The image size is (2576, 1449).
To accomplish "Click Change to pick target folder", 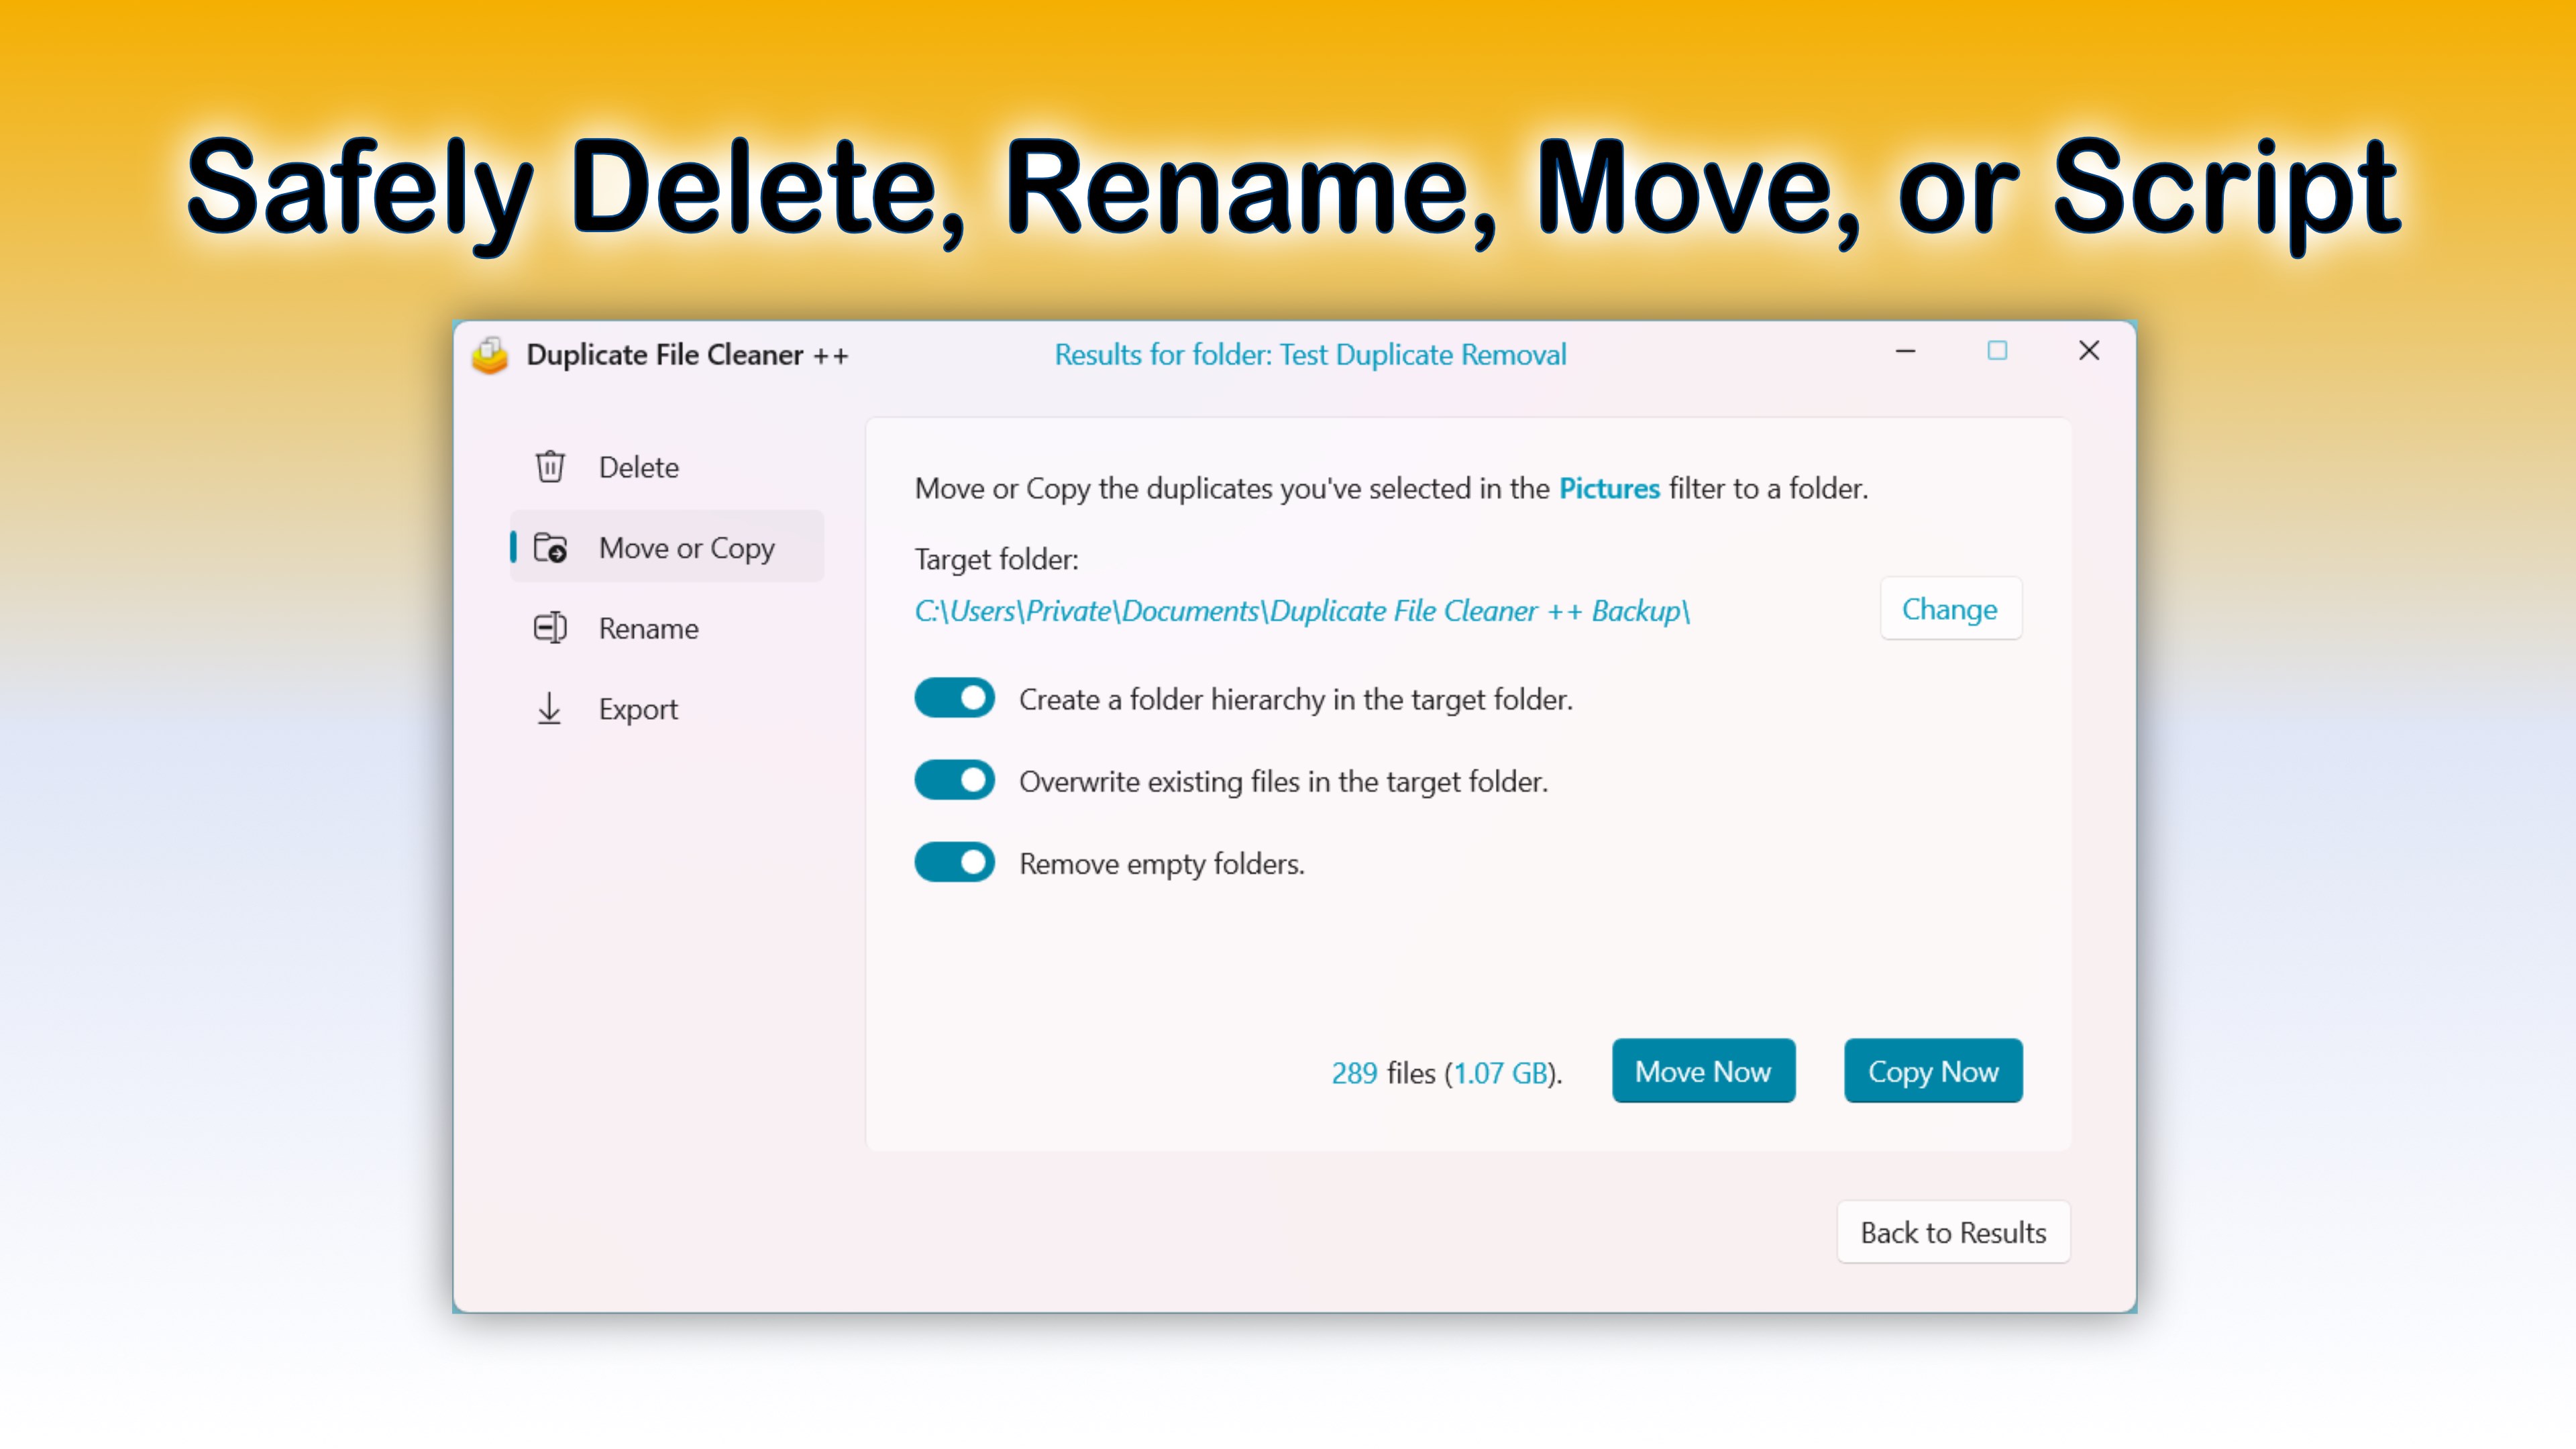I will tap(1950, 609).
